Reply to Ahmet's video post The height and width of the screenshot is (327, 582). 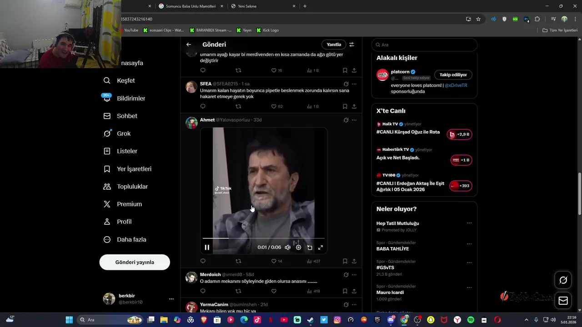point(203,261)
